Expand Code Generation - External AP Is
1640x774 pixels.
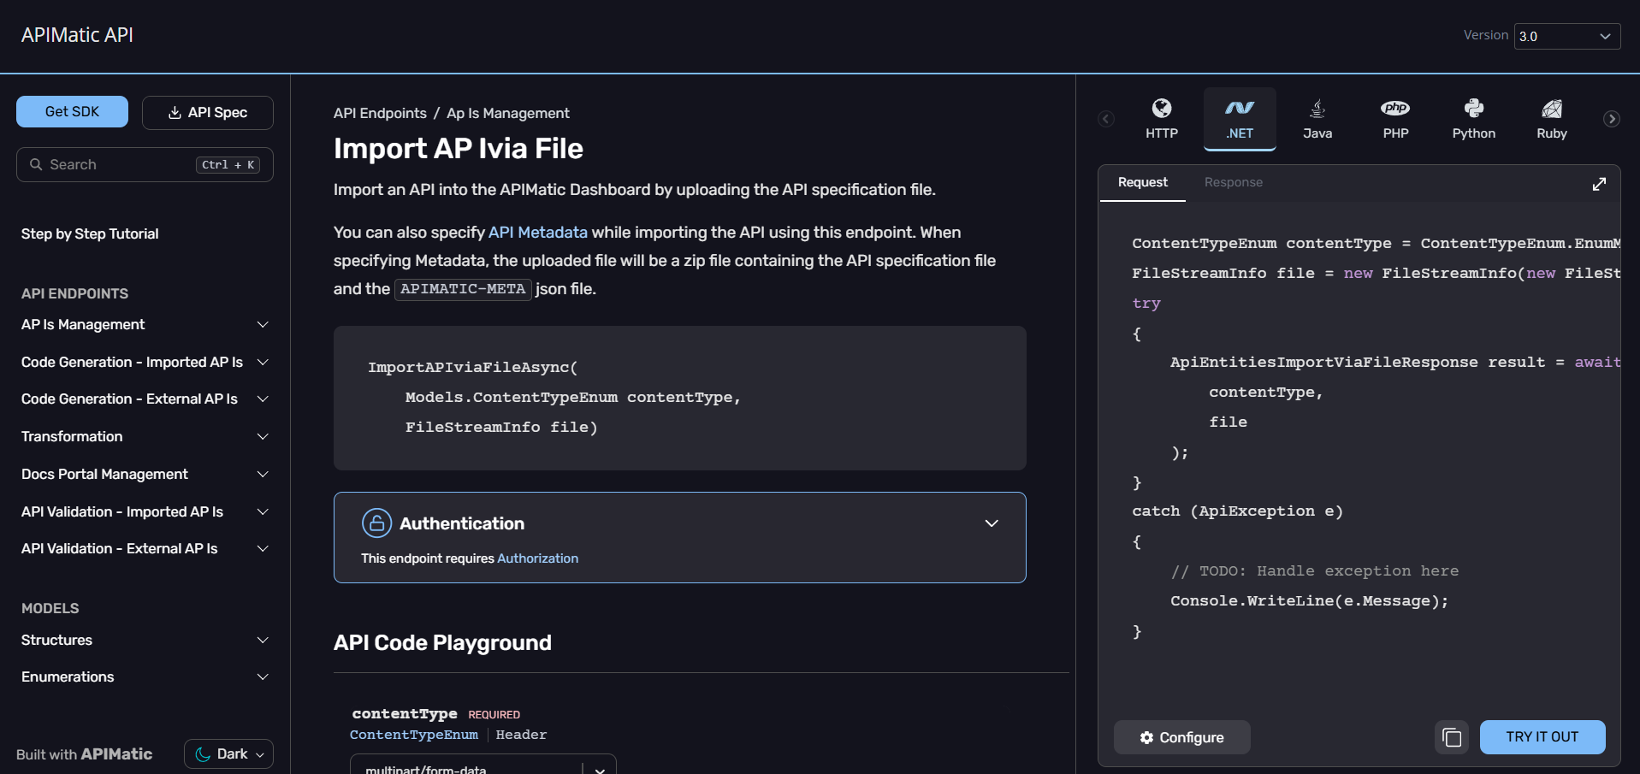tap(145, 399)
